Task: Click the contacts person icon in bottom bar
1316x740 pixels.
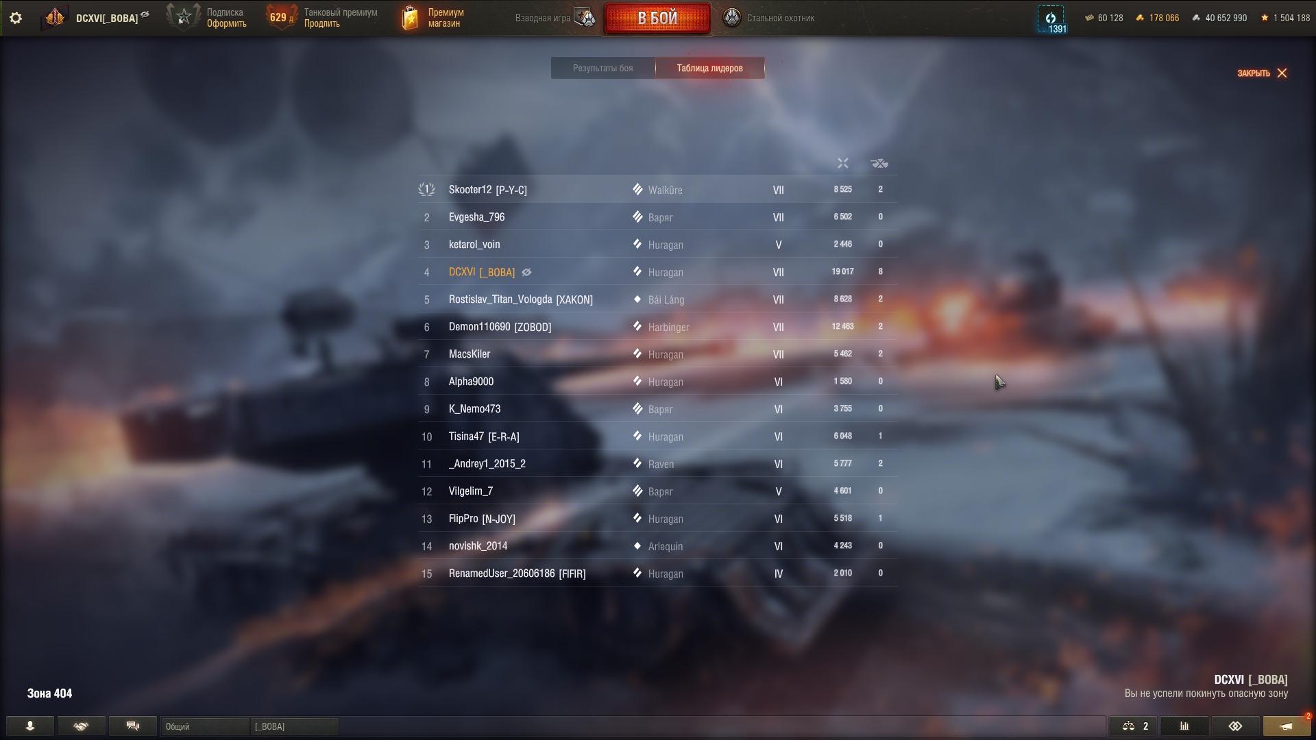Action: (x=30, y=726)
